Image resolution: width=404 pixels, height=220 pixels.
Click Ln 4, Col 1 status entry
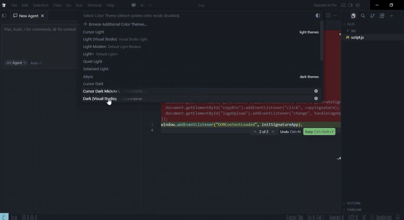pyautogui.click(x=316, y=218)
